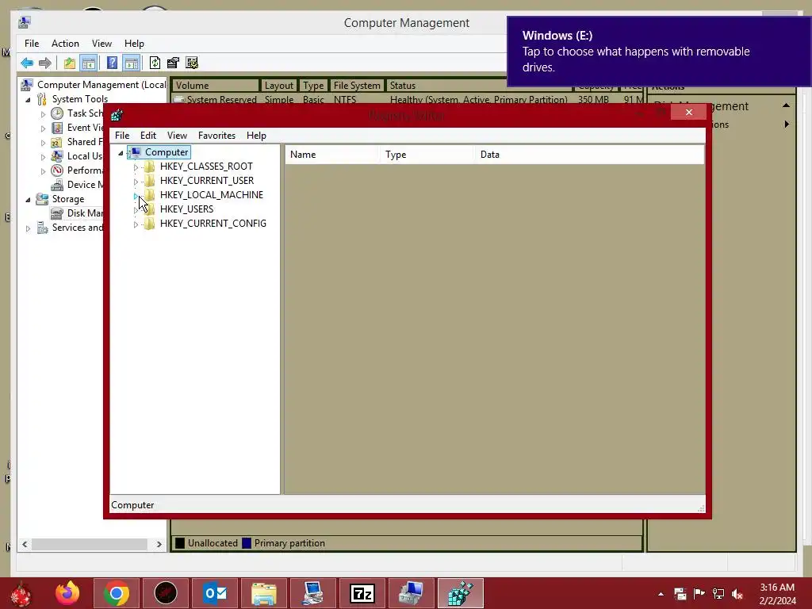Select Computer Management (Local) root node
Image resolution: width=812 pixels, height=609 pixels.
point(101,84)
